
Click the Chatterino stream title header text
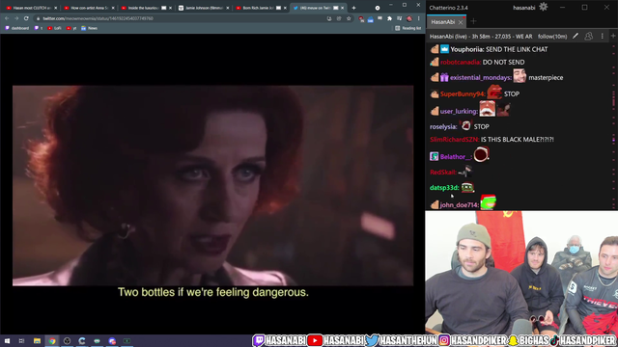[x=481, y=37]
